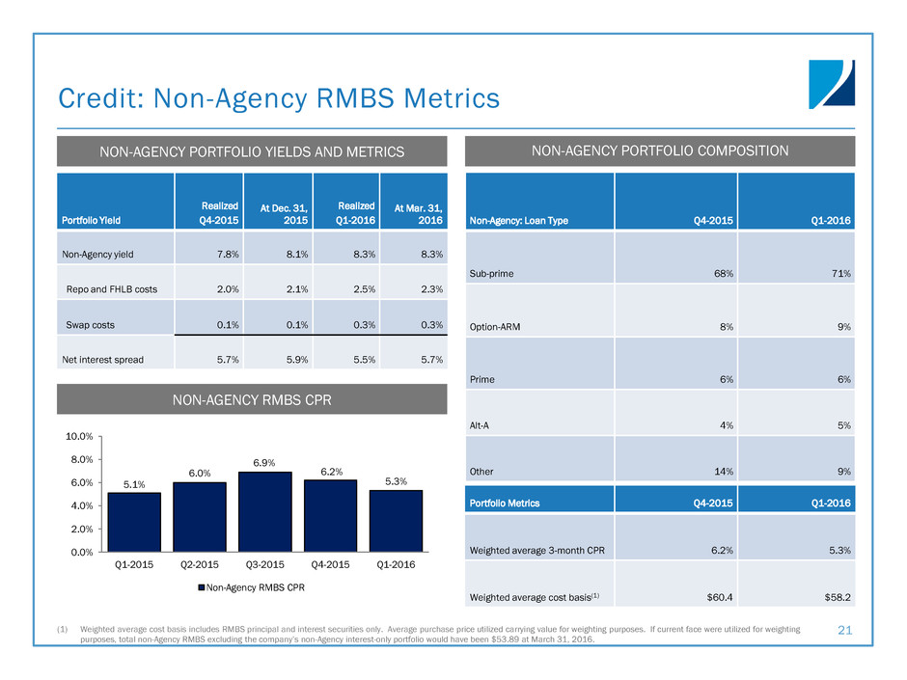
Task: Click the Non-Agency Portfolio Composition header
Action: (661, 150)
